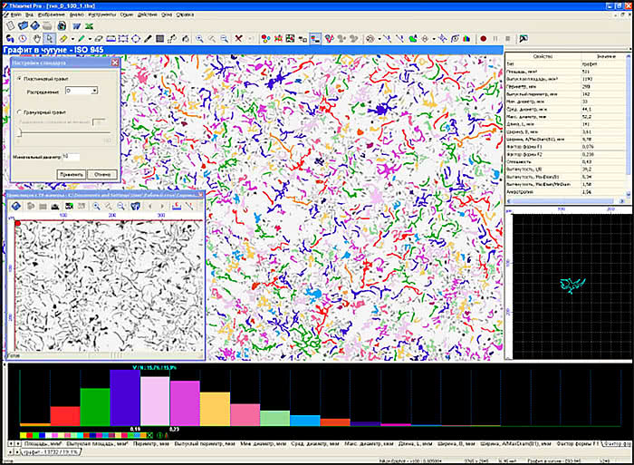This screenshot has width=634, height=465.
Task: Close the preview image window
Action: [200, 195]
